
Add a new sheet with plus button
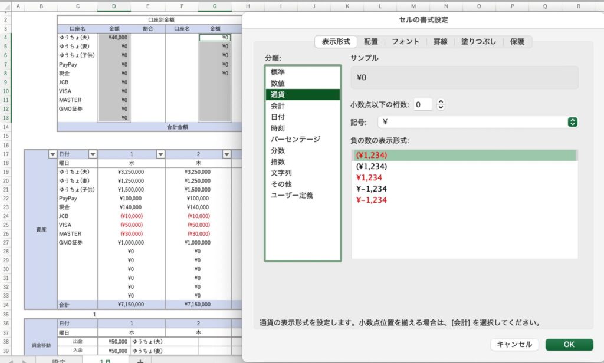click(140, 360)
